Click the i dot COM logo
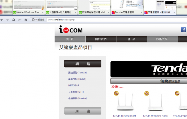 click(71, 30)
